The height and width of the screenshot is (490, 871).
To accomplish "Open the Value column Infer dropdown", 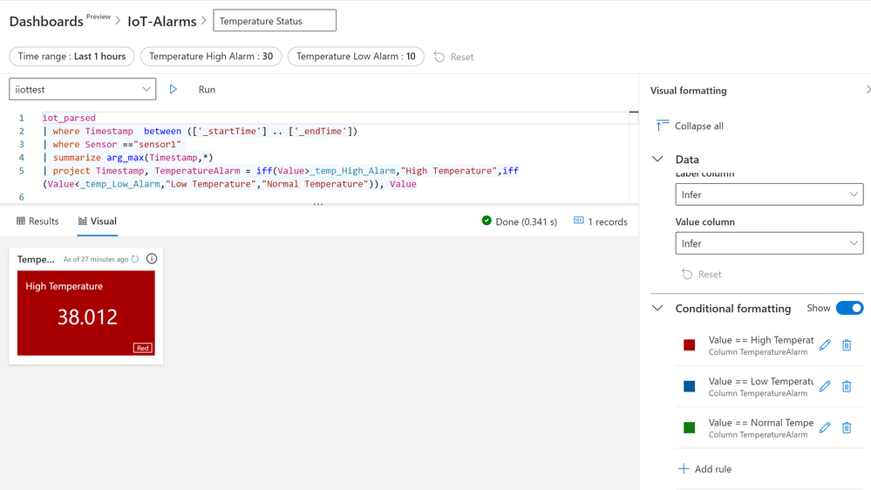I will click(769, 243).
